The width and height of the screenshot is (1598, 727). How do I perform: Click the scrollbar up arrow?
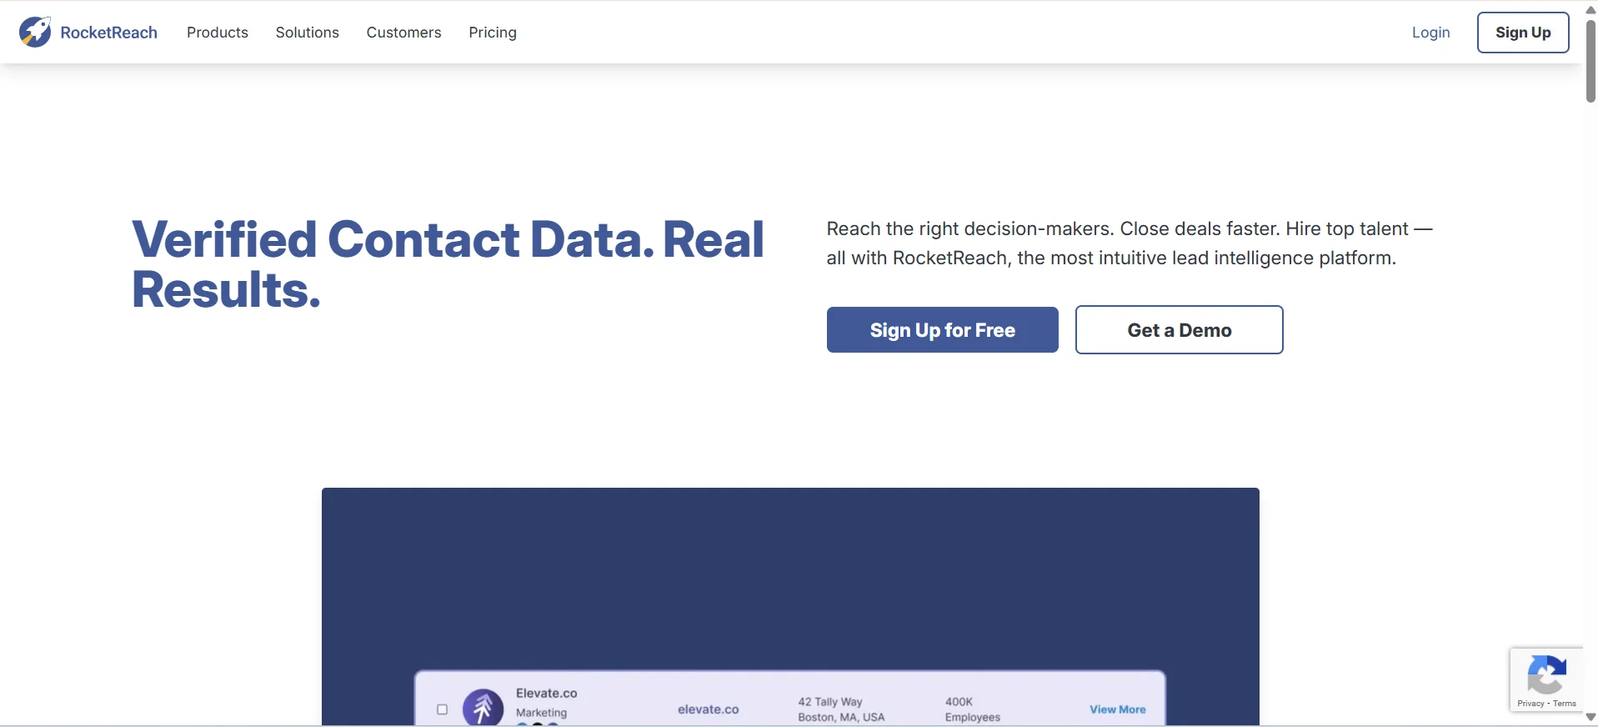point(1590,9)
